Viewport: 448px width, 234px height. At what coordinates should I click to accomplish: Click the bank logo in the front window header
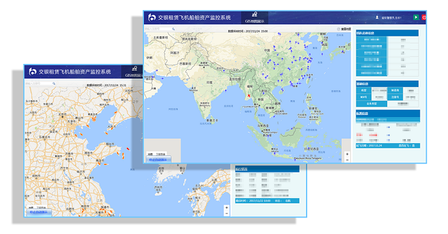coord(152,17)
